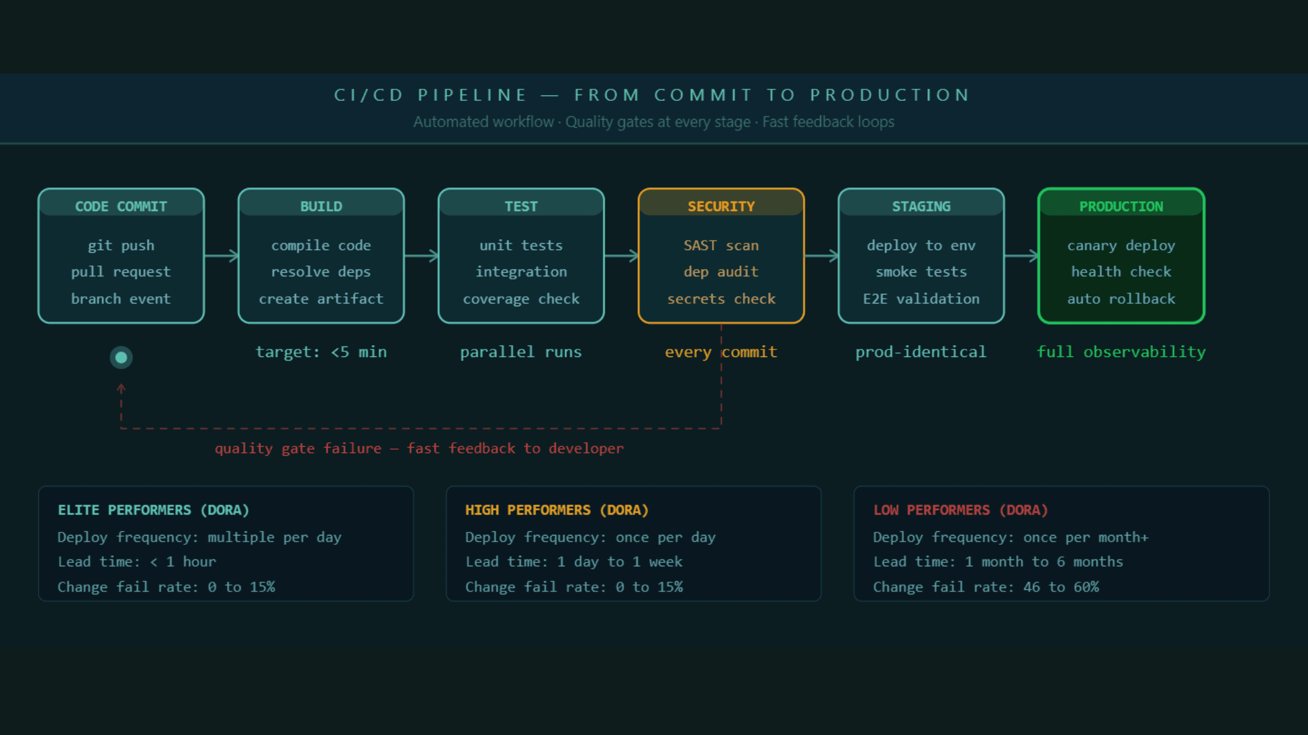Click the arrow between Security and Staging
Image resolution: width=1308 pixels, height=735 pixels.
coord(822,256)
